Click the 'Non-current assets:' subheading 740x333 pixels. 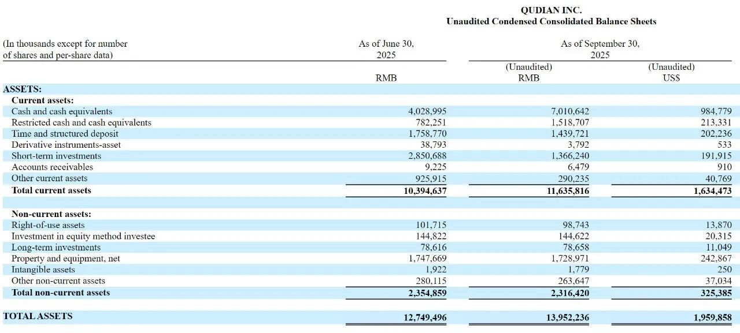(51, 214)
